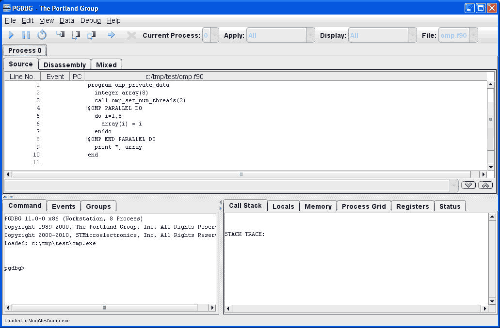Click the source pane vertical scrollbar thumb
The width and height of the screenshot is (500, 328).
pos(491,119)
